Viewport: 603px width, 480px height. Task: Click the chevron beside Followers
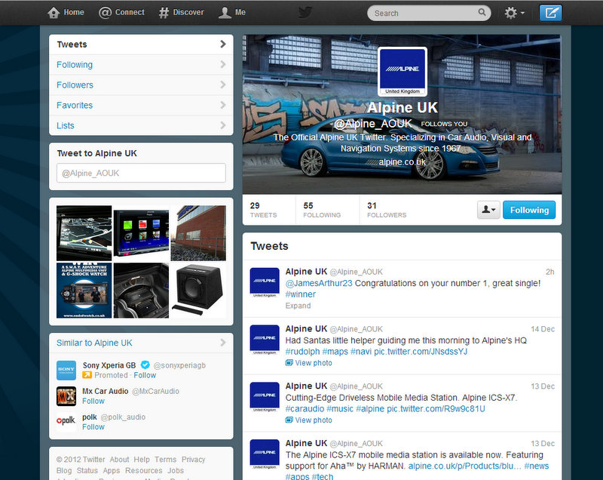click(x=223, y=85)
